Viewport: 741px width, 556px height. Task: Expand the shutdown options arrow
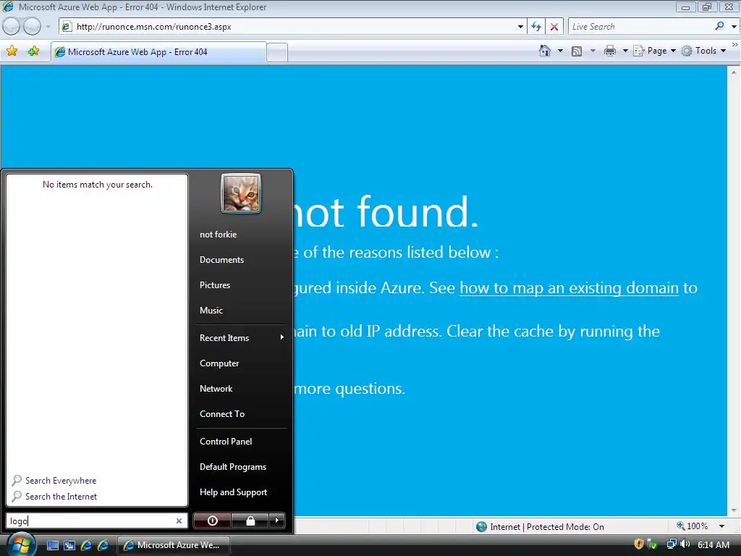click(x=277, y=521)
